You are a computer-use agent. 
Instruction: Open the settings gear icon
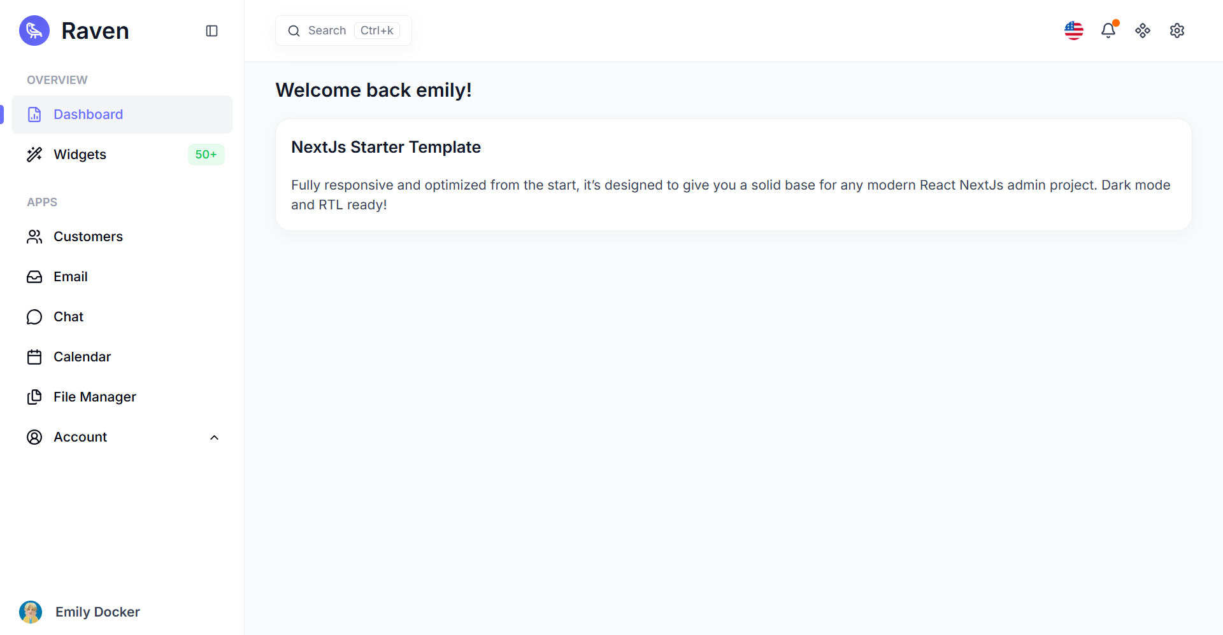[x=1177, y=31]
